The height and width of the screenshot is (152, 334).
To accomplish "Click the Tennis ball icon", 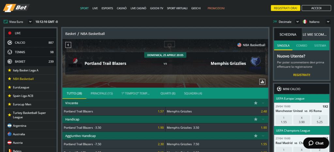I will tap(9, 52).
